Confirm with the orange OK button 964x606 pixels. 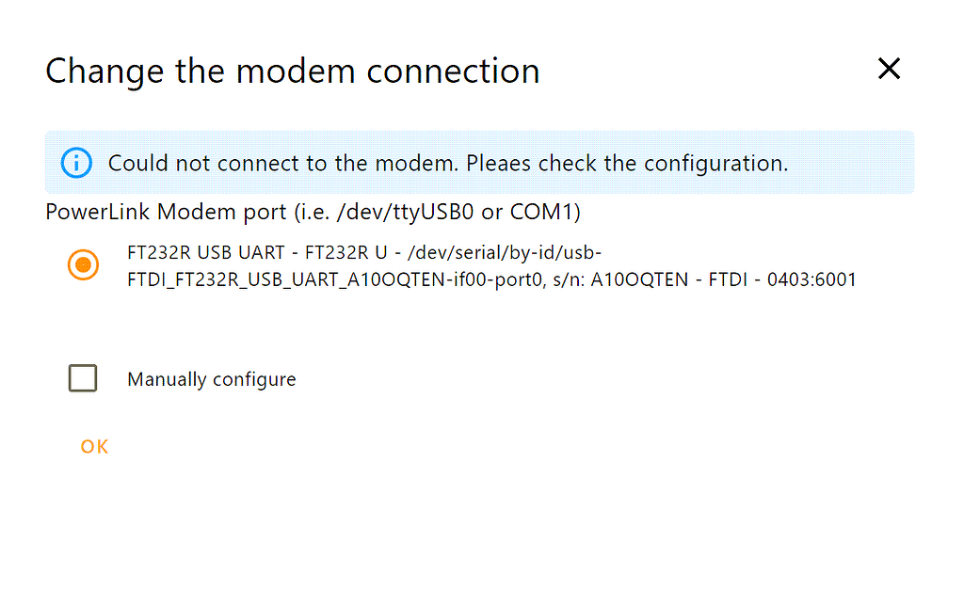[x=94, y=446]
